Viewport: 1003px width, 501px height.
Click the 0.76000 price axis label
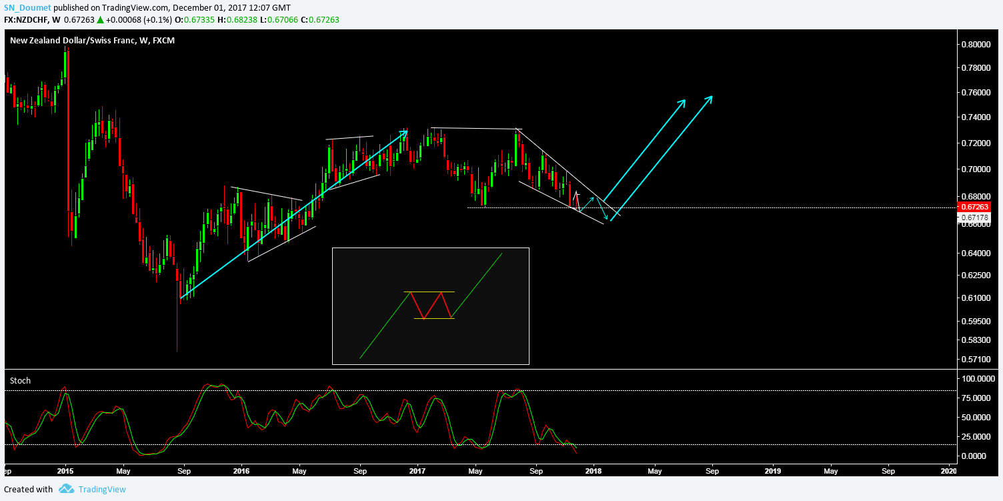977,93
